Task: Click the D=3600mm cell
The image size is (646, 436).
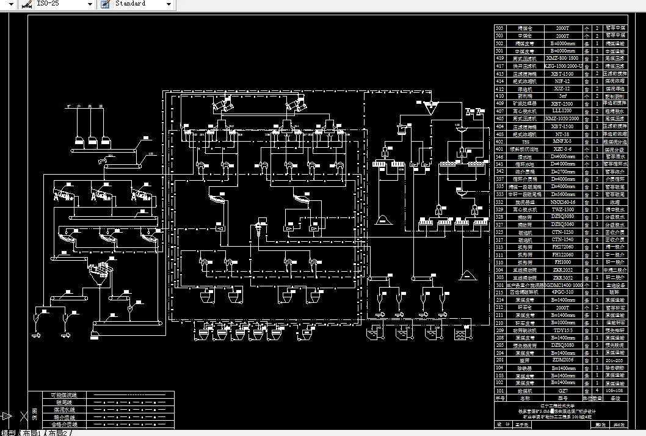Action: tap(563, 194)
